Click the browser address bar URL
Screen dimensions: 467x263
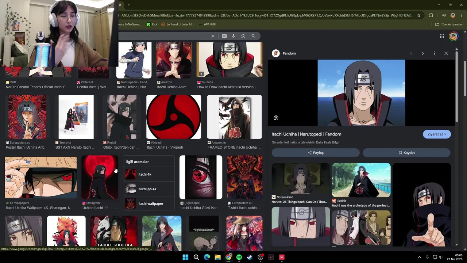coord(266,15)
